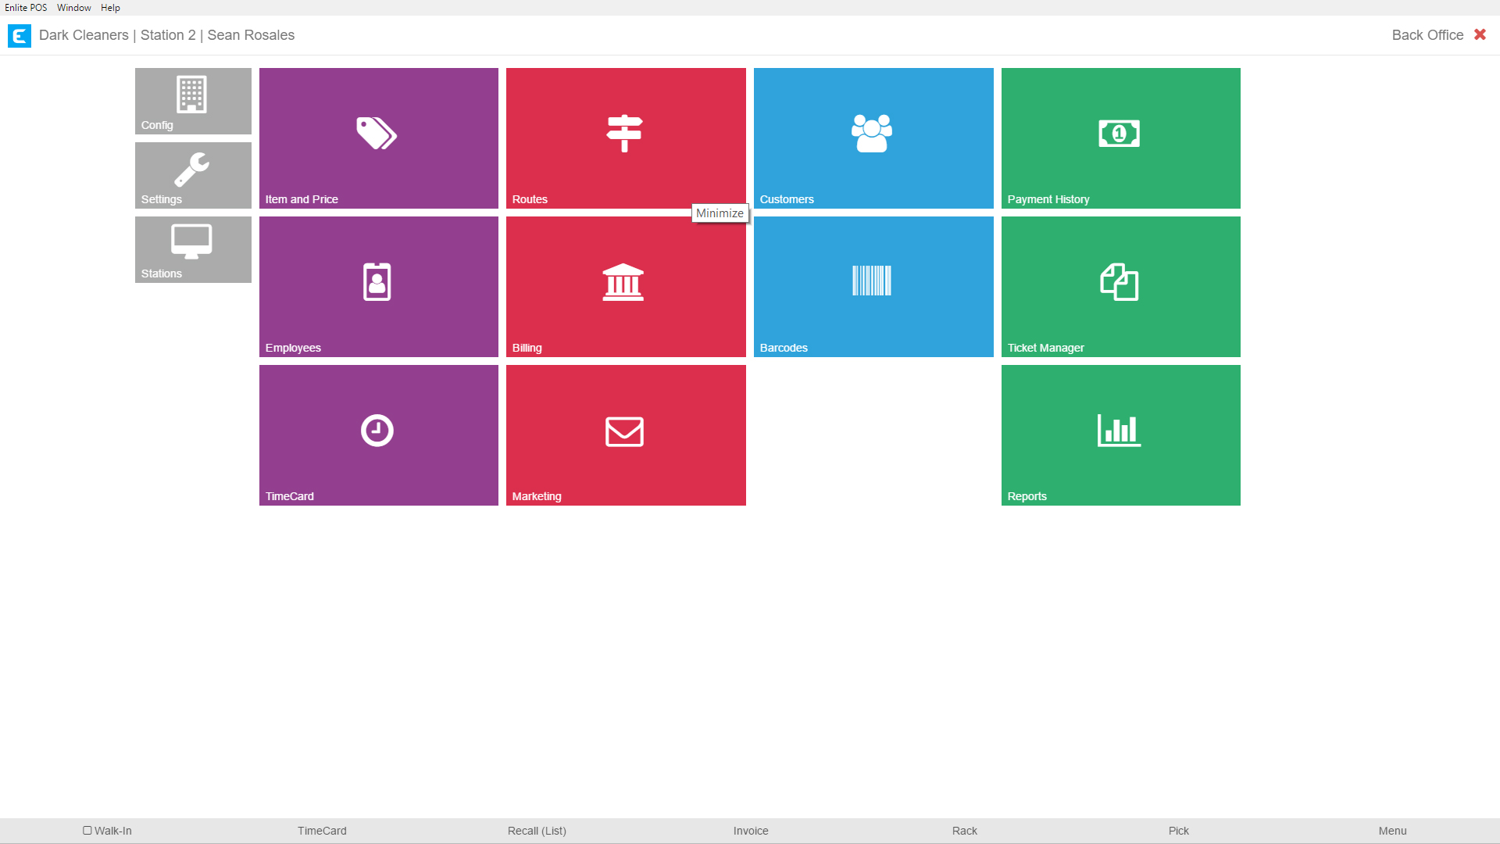Screen dimensions: 1500x844
Task: Open the Marketing envelope tile
Action: pyautogui.click(x=626, y=435)
